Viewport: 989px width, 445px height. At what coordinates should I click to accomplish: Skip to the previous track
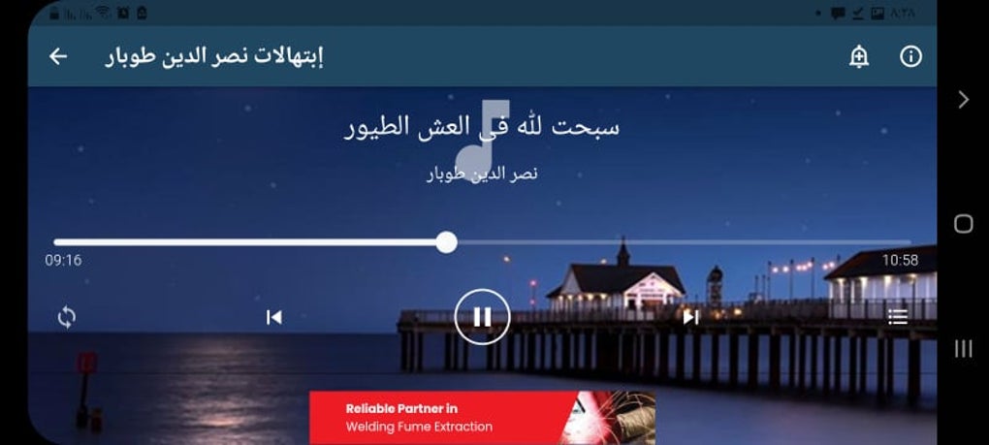click(273, 317)
